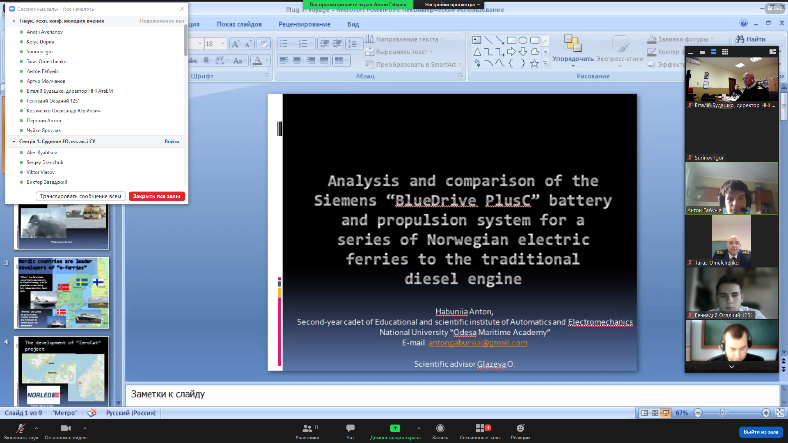Collapse the І наук.-техн. конф. room group
Image resolution: width=788 pixels, height=443 pixels.
coord(14,21)
